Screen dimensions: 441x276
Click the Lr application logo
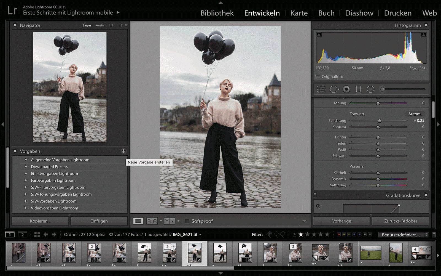(x=12, y=10)
